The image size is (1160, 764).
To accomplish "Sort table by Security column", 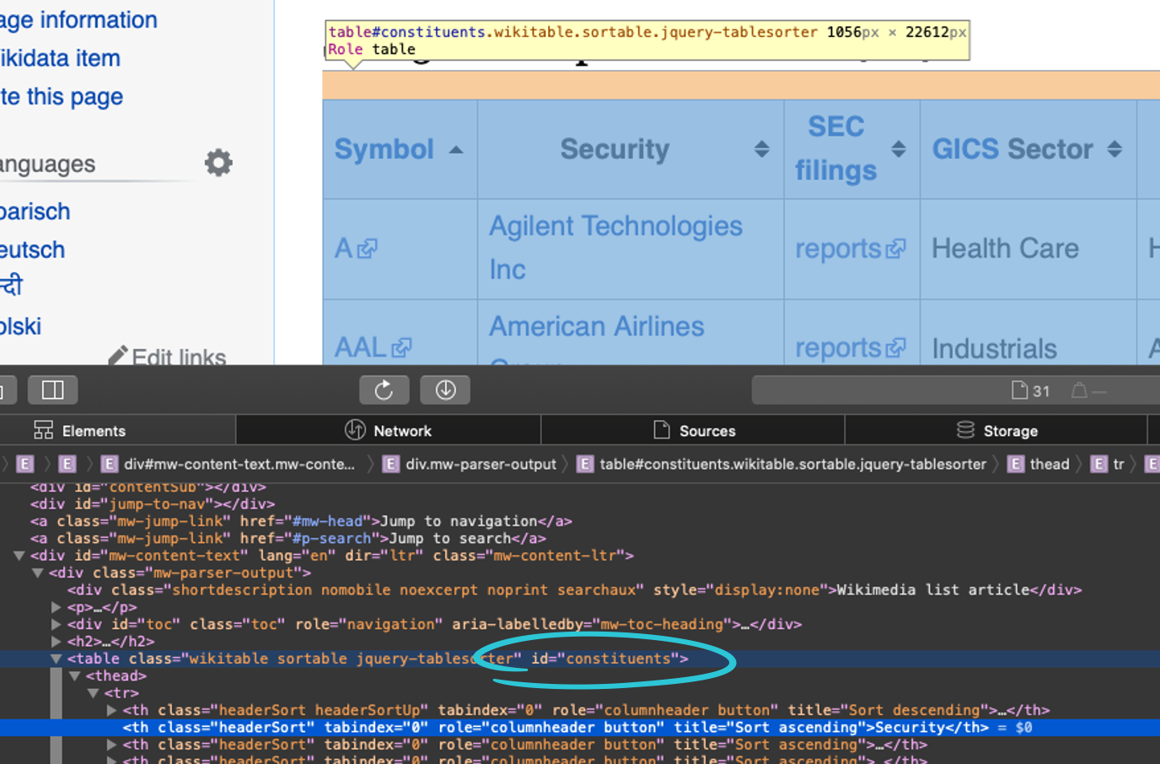I will click(761, 149).
